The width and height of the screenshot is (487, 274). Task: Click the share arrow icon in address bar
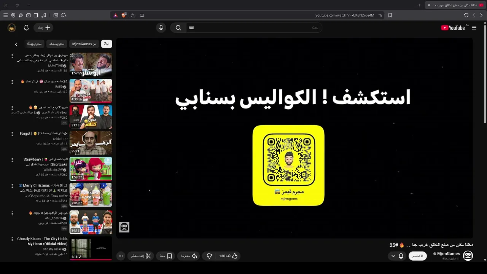(x=133, y=15)
